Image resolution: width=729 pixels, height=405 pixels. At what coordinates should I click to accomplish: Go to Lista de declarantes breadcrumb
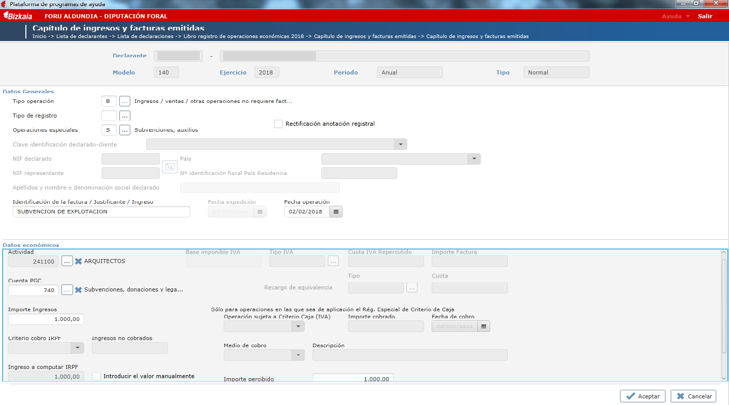[x=82, y=36]
